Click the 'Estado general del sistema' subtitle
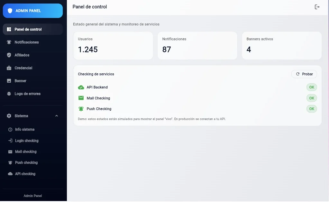Screen dimensions: 329x202 (x=116, y=24)
